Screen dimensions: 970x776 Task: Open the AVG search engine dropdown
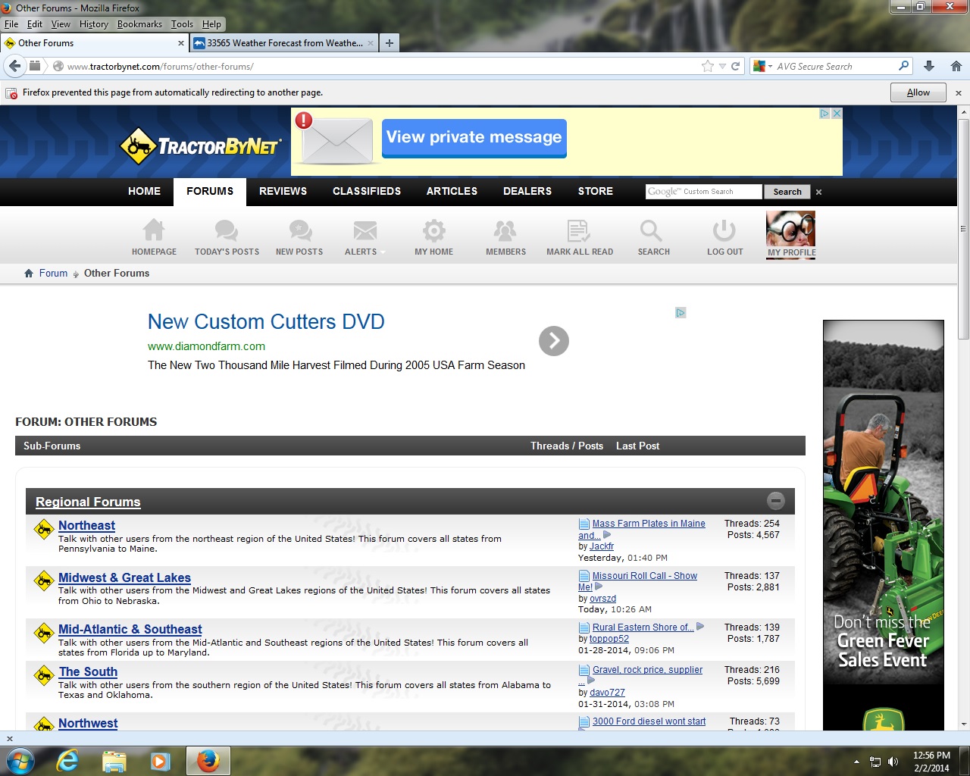(763, 67)
